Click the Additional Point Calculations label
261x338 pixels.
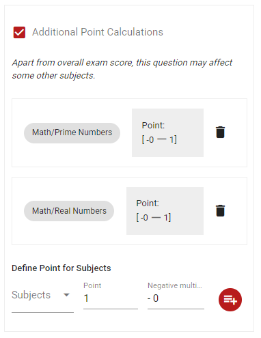pyautogui.click(x=98, y=32)
